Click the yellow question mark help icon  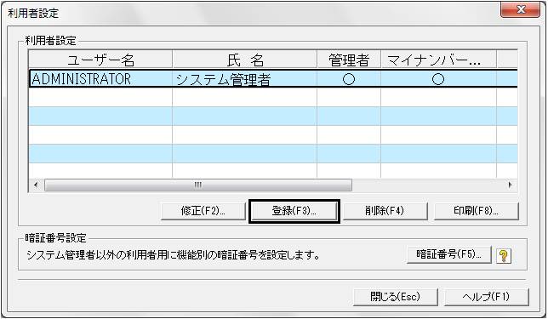point(504,256)
